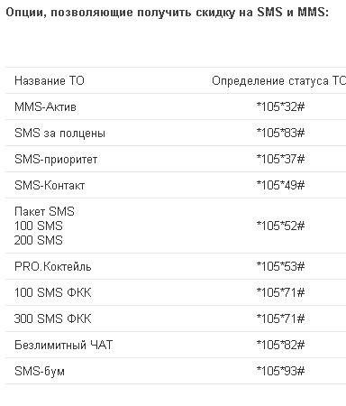Viewport: 346px width, 406px height.
Task: Select the "SMS за полцены" row
Action: click(176, 133)
